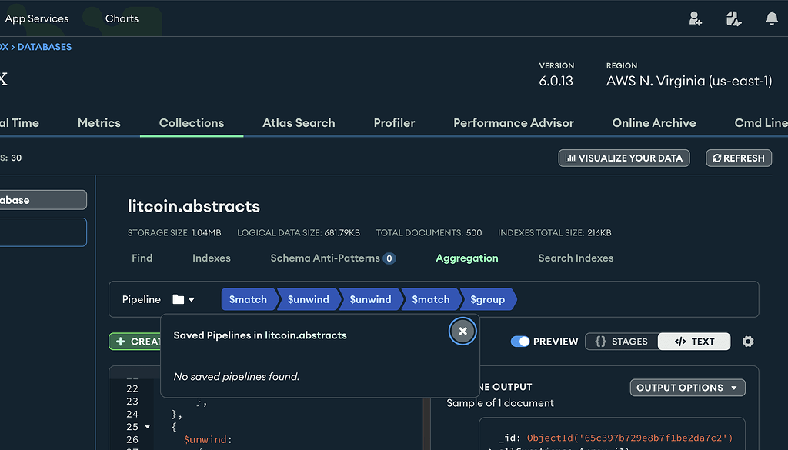
Task: Switch output view to Stages
Action: pos(621,341)
